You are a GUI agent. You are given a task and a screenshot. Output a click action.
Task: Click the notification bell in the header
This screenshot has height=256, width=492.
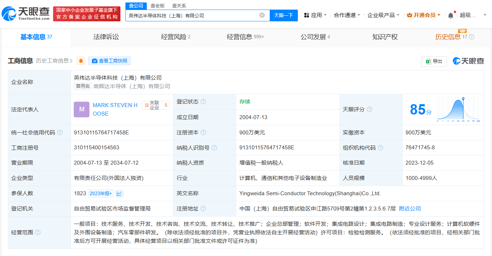click(x=451, y=15)
